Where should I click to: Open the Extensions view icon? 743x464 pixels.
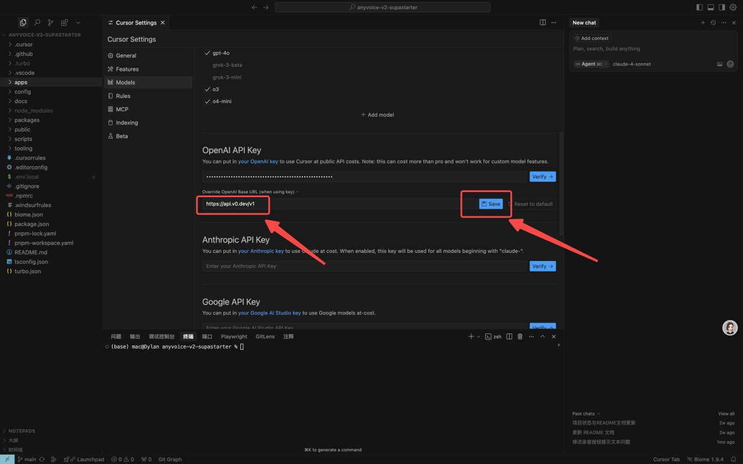coord(64,23)
